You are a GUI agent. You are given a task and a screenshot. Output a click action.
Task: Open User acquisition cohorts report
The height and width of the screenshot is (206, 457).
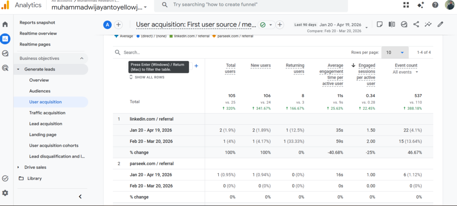coord(54,145)
